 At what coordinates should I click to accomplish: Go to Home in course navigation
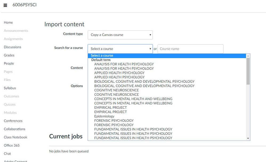pos(8,23)
